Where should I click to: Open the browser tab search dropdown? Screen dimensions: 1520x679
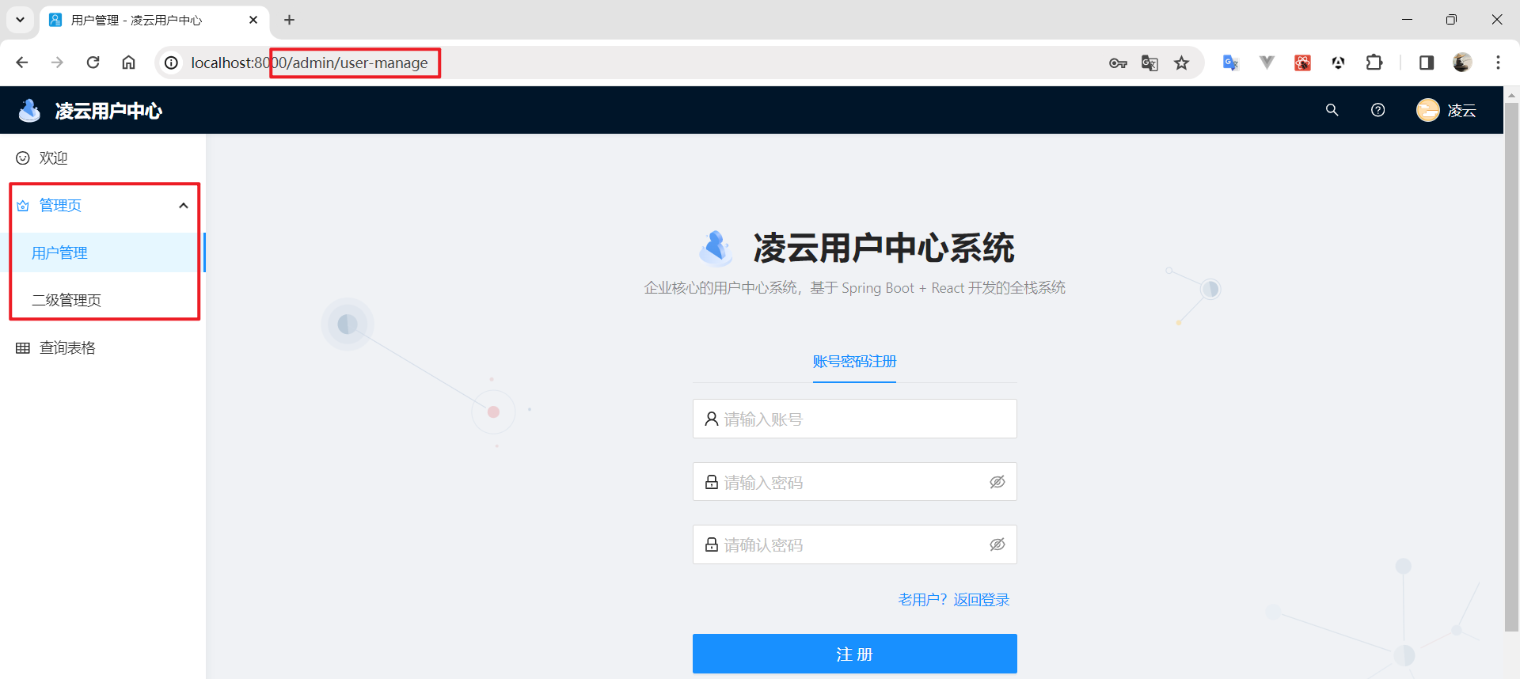coord(20,20)
